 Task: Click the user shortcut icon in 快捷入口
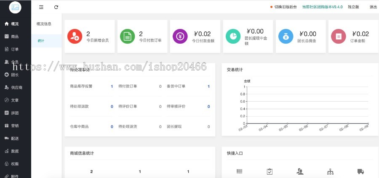tap(300, 172)
